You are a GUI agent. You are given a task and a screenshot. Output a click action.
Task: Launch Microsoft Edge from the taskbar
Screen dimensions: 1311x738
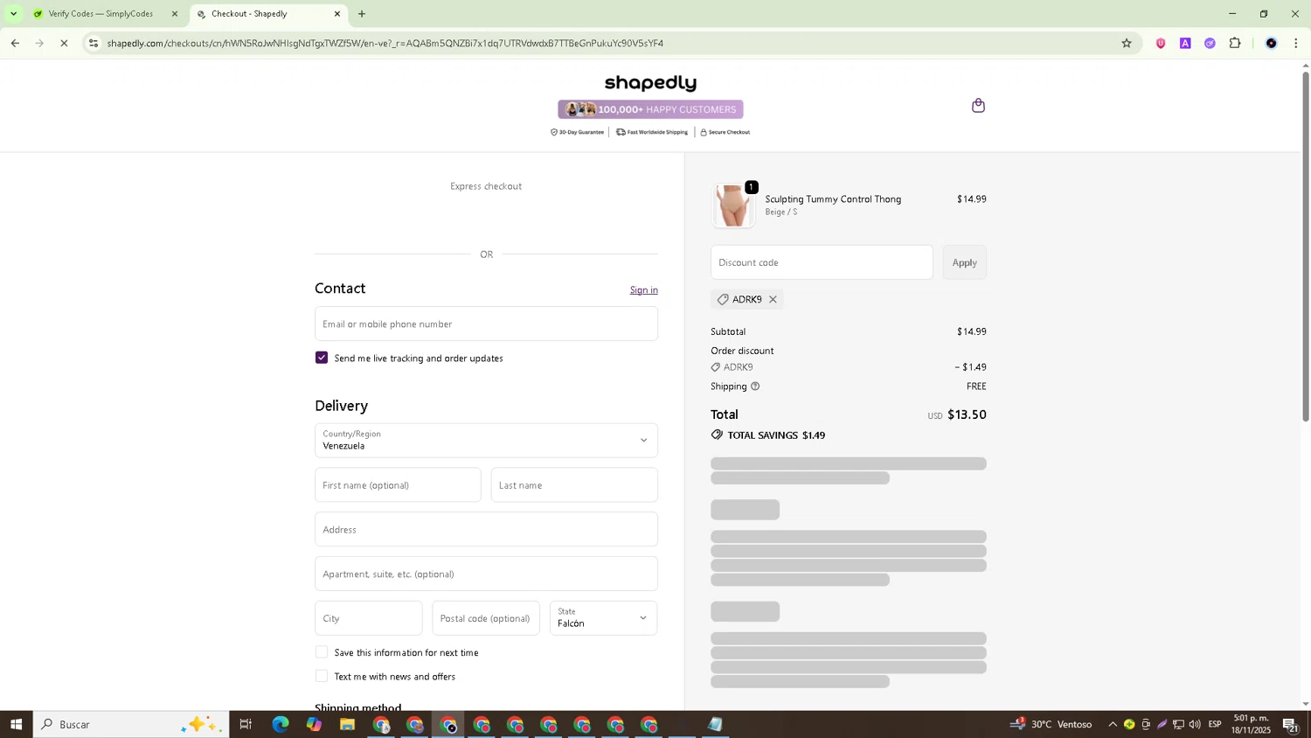[280, 724]
